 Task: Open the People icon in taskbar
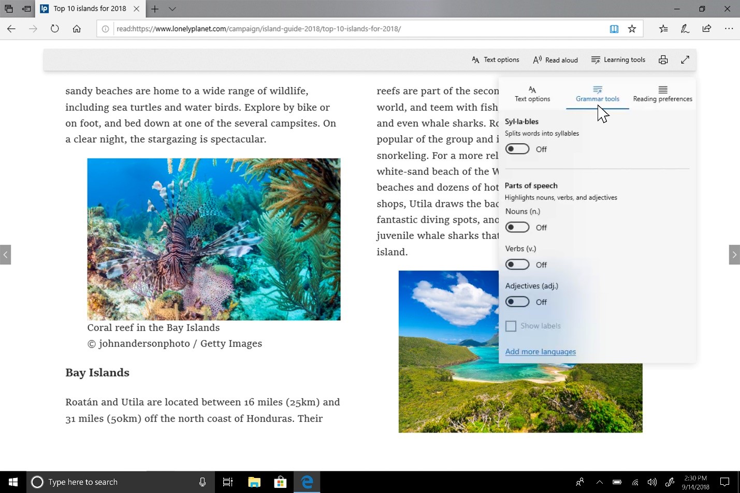[580, 482]
